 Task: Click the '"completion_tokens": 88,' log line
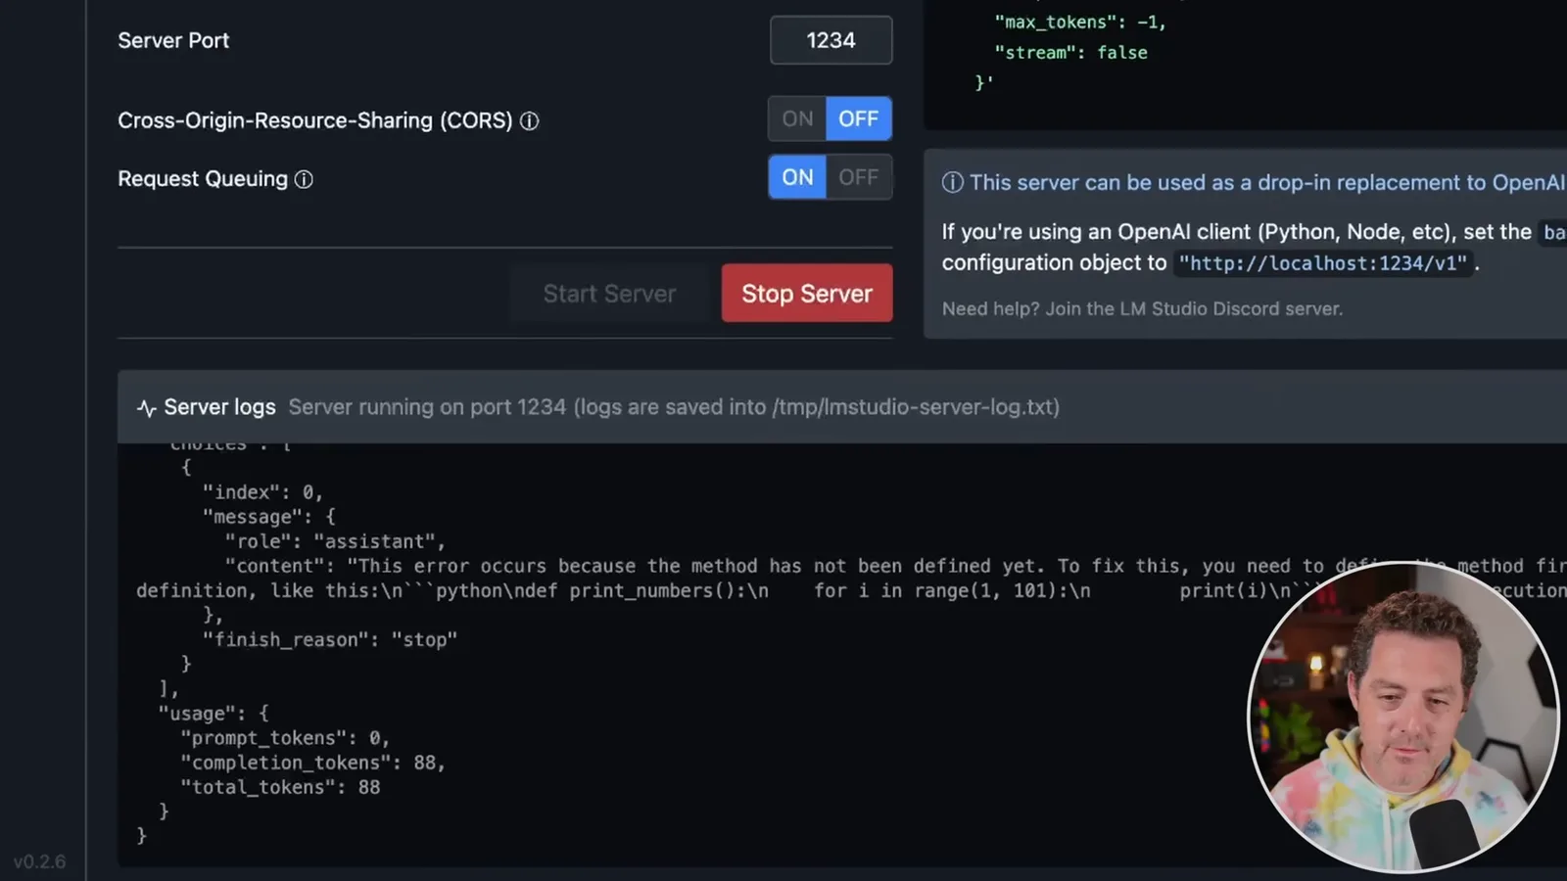tap(313, 763)
